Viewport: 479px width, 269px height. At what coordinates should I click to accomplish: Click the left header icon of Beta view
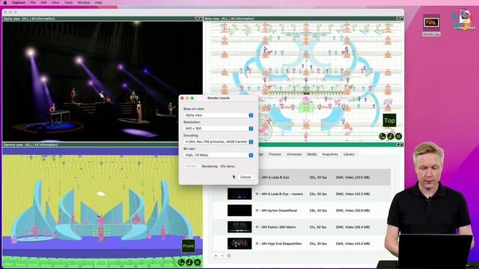(398, 19)
